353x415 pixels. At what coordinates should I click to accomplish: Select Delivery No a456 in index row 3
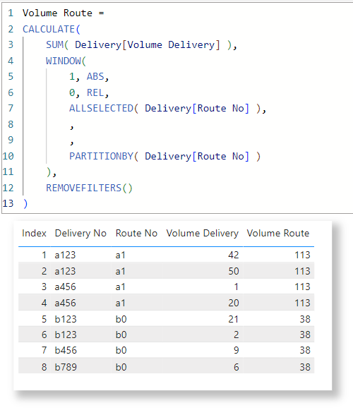point(65,287)
